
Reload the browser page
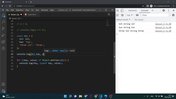[10, 6]
